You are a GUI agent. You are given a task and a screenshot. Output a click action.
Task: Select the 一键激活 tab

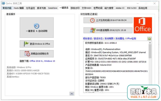(x=64, y=8)
